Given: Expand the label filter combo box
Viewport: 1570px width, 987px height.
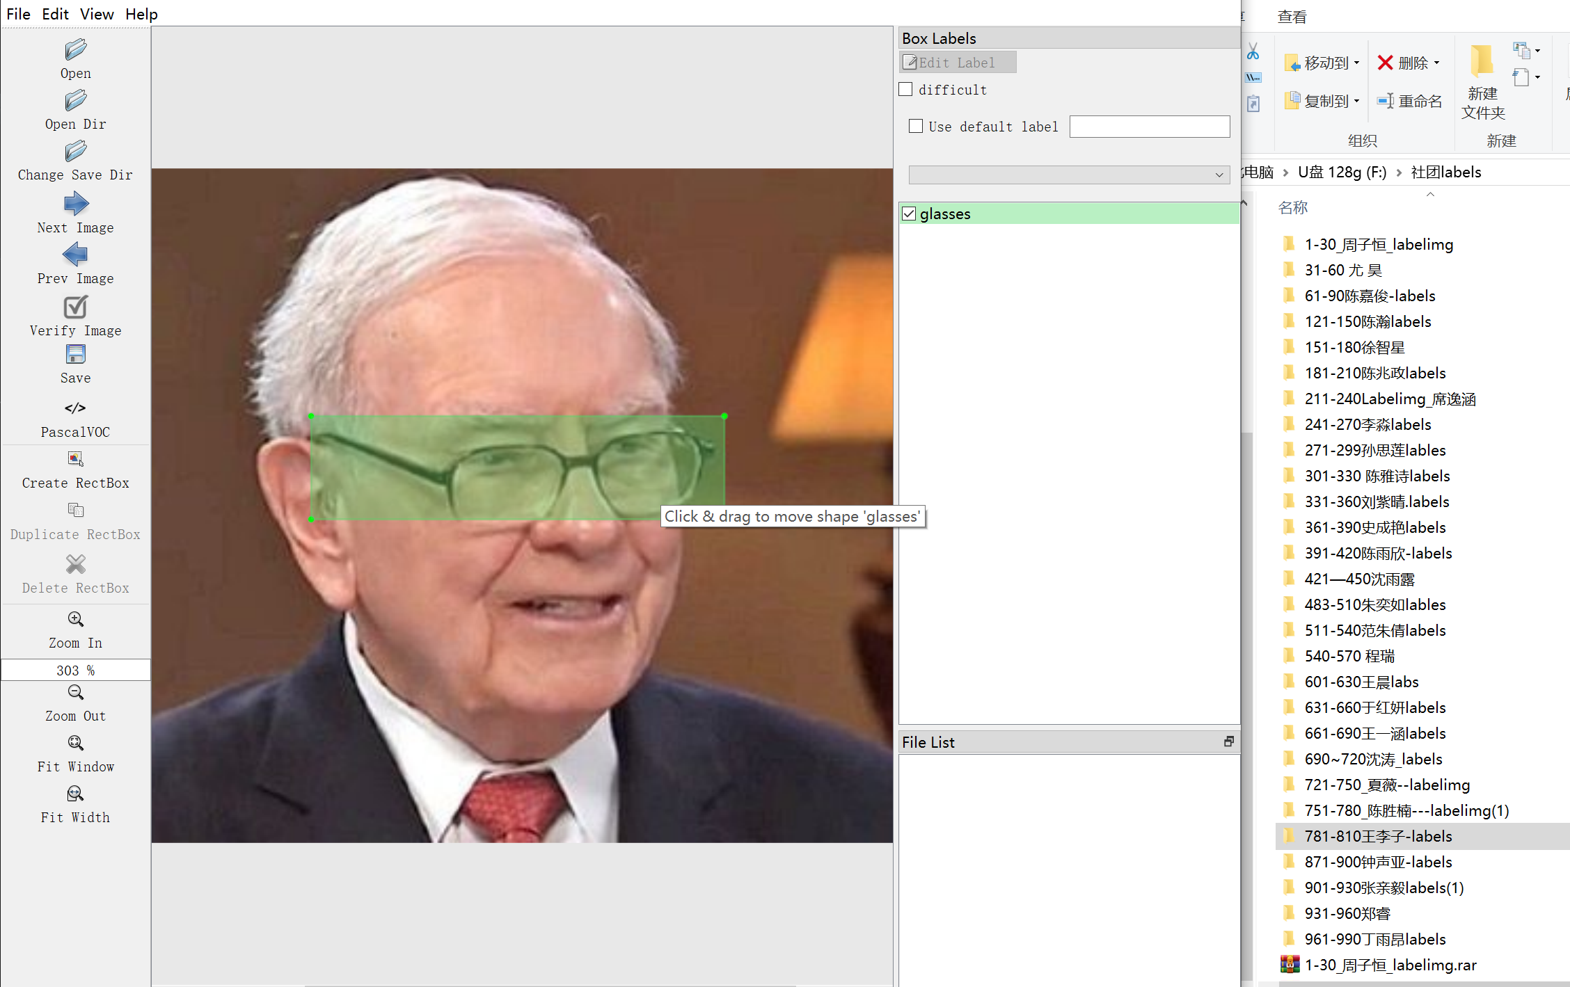Looking at the screenshot, I should 1219,175.
